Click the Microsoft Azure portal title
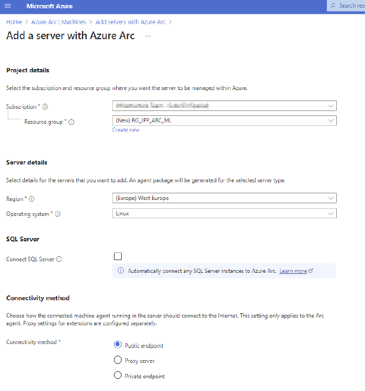Screen dimensions: 365x391 [x=49, y=6]
